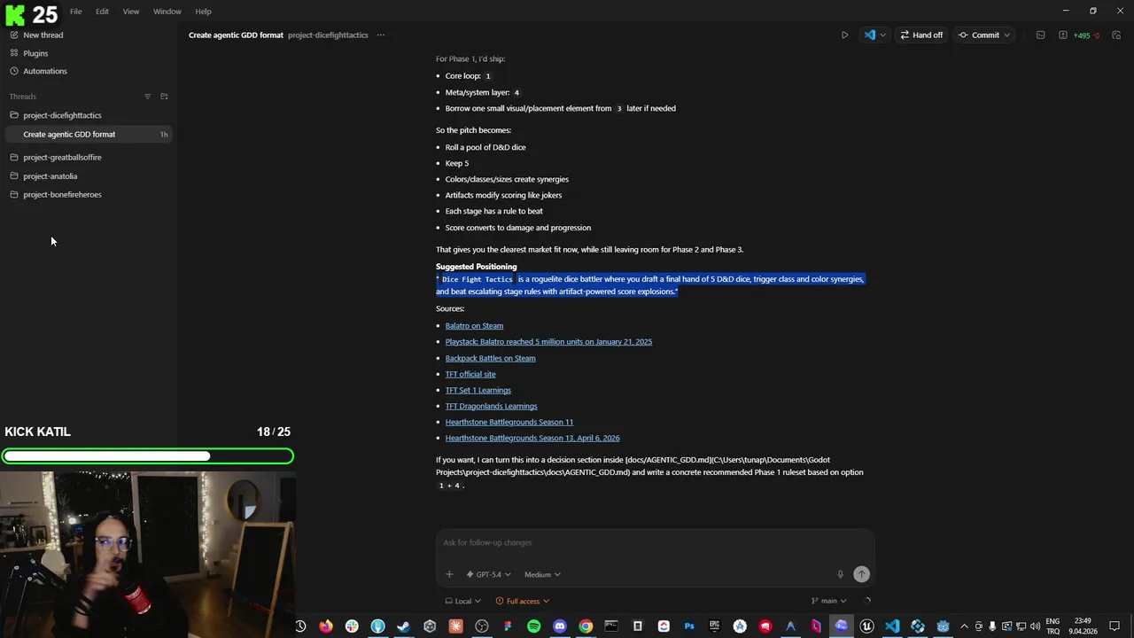The width and height of the screenshot is (1134, 638).
Task: Open the File menu
Action: click(76, 12)
